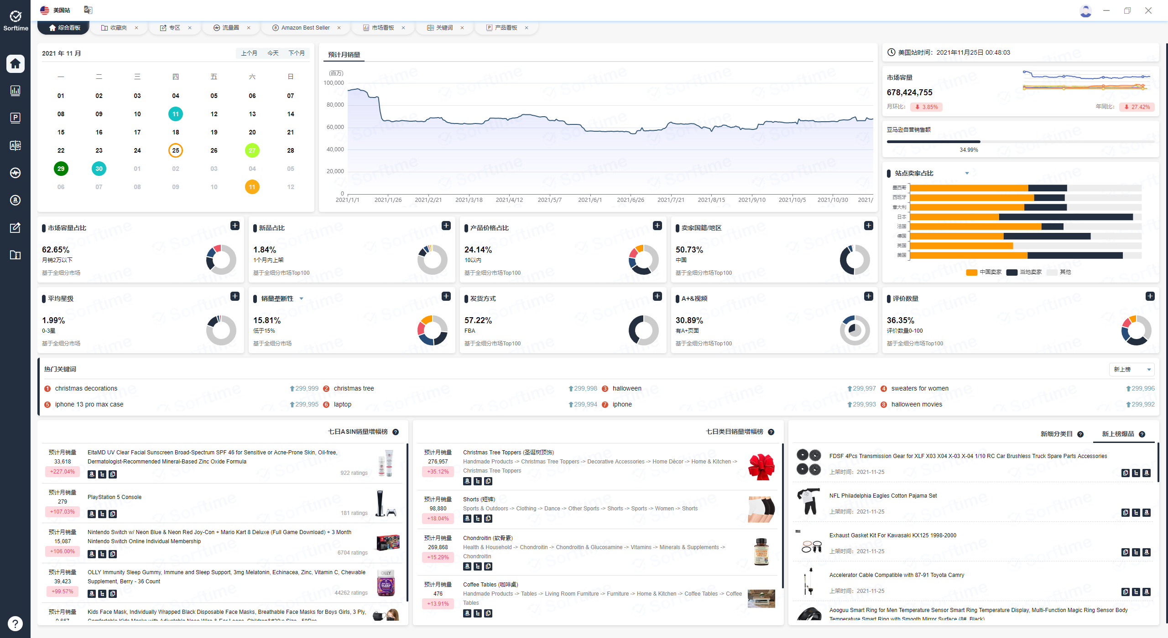
Task: Open the 销量垄断性 dropdown arrow
Action: (301, 298)
